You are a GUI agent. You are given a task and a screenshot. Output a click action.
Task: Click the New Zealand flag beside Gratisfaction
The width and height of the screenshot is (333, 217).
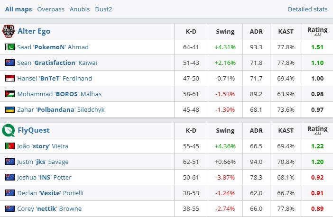point(9,63)
